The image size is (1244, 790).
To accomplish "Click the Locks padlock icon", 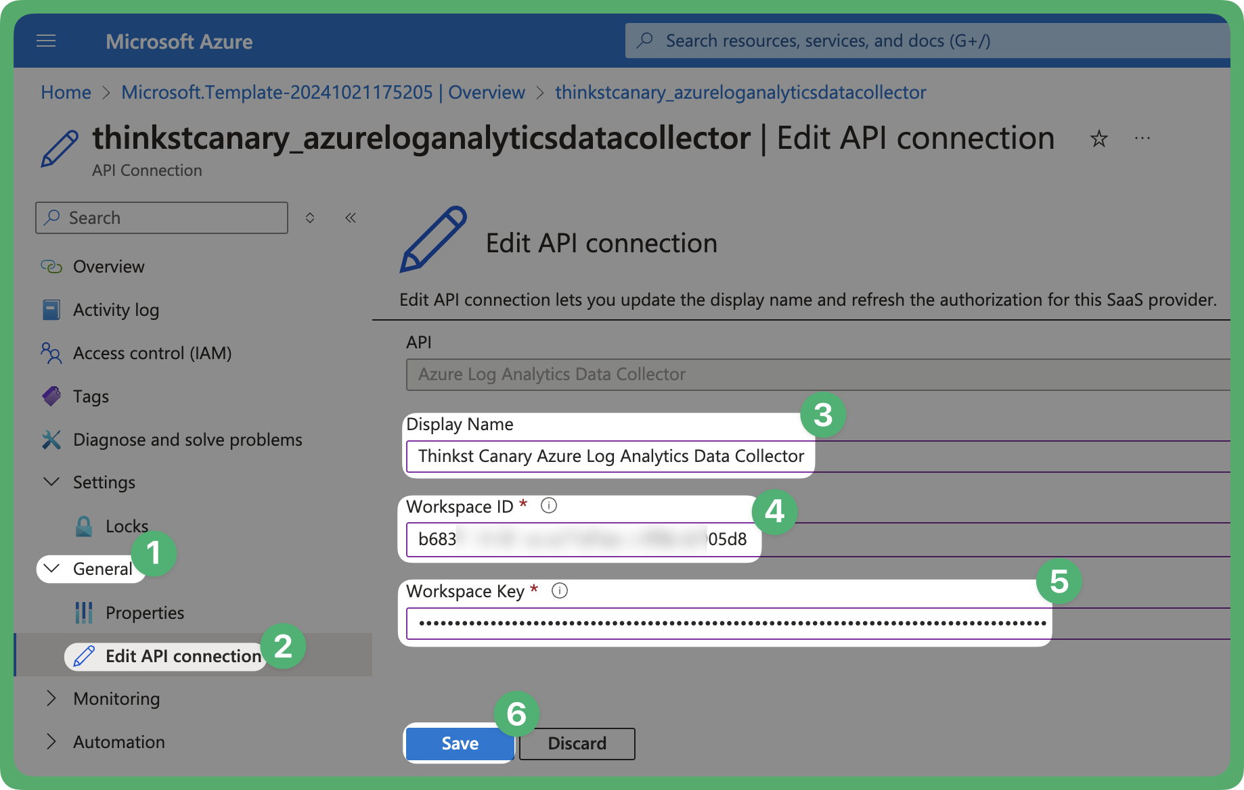I will coord(84,526).
